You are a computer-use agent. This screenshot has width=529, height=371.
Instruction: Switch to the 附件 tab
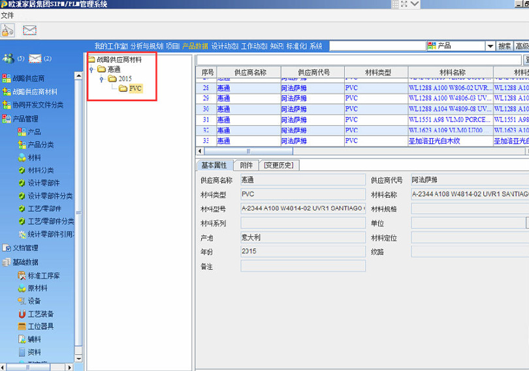click(246, 166)
